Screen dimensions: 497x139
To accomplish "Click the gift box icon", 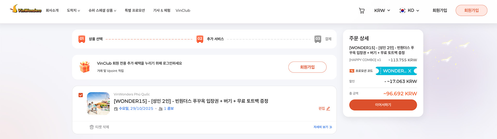I will point(85,67).
